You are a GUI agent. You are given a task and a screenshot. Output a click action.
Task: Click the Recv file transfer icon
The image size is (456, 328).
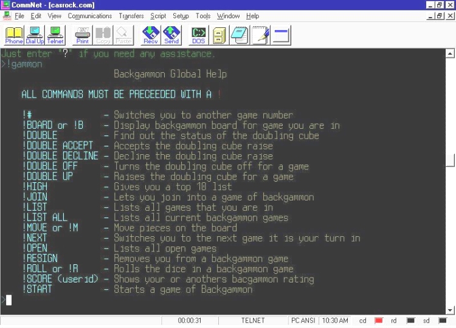pyautogui.click(x=151, y=35)
